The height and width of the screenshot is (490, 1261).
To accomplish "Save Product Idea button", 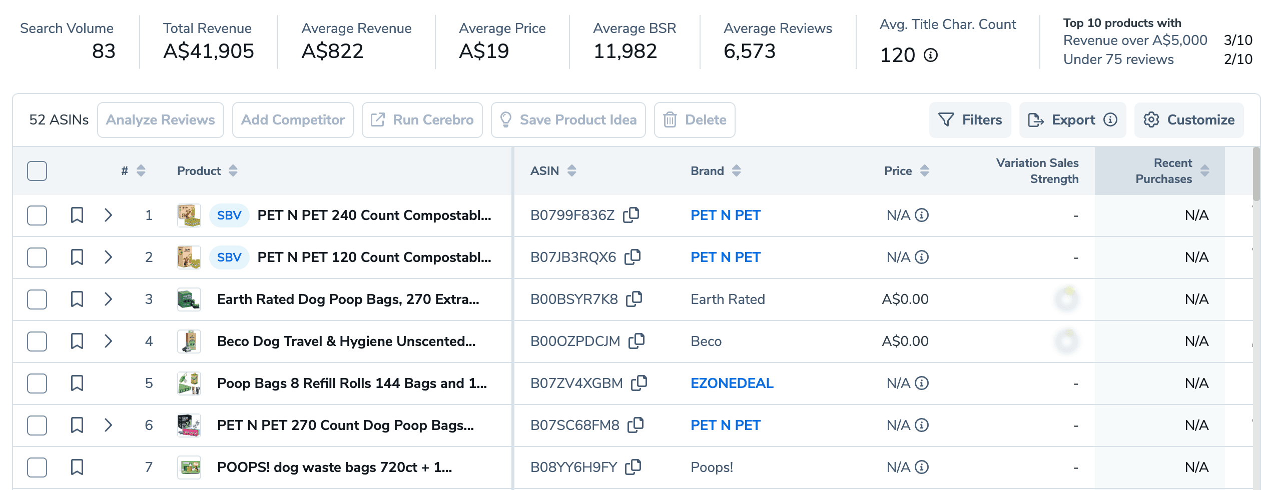I will click(x=568, y=120).
